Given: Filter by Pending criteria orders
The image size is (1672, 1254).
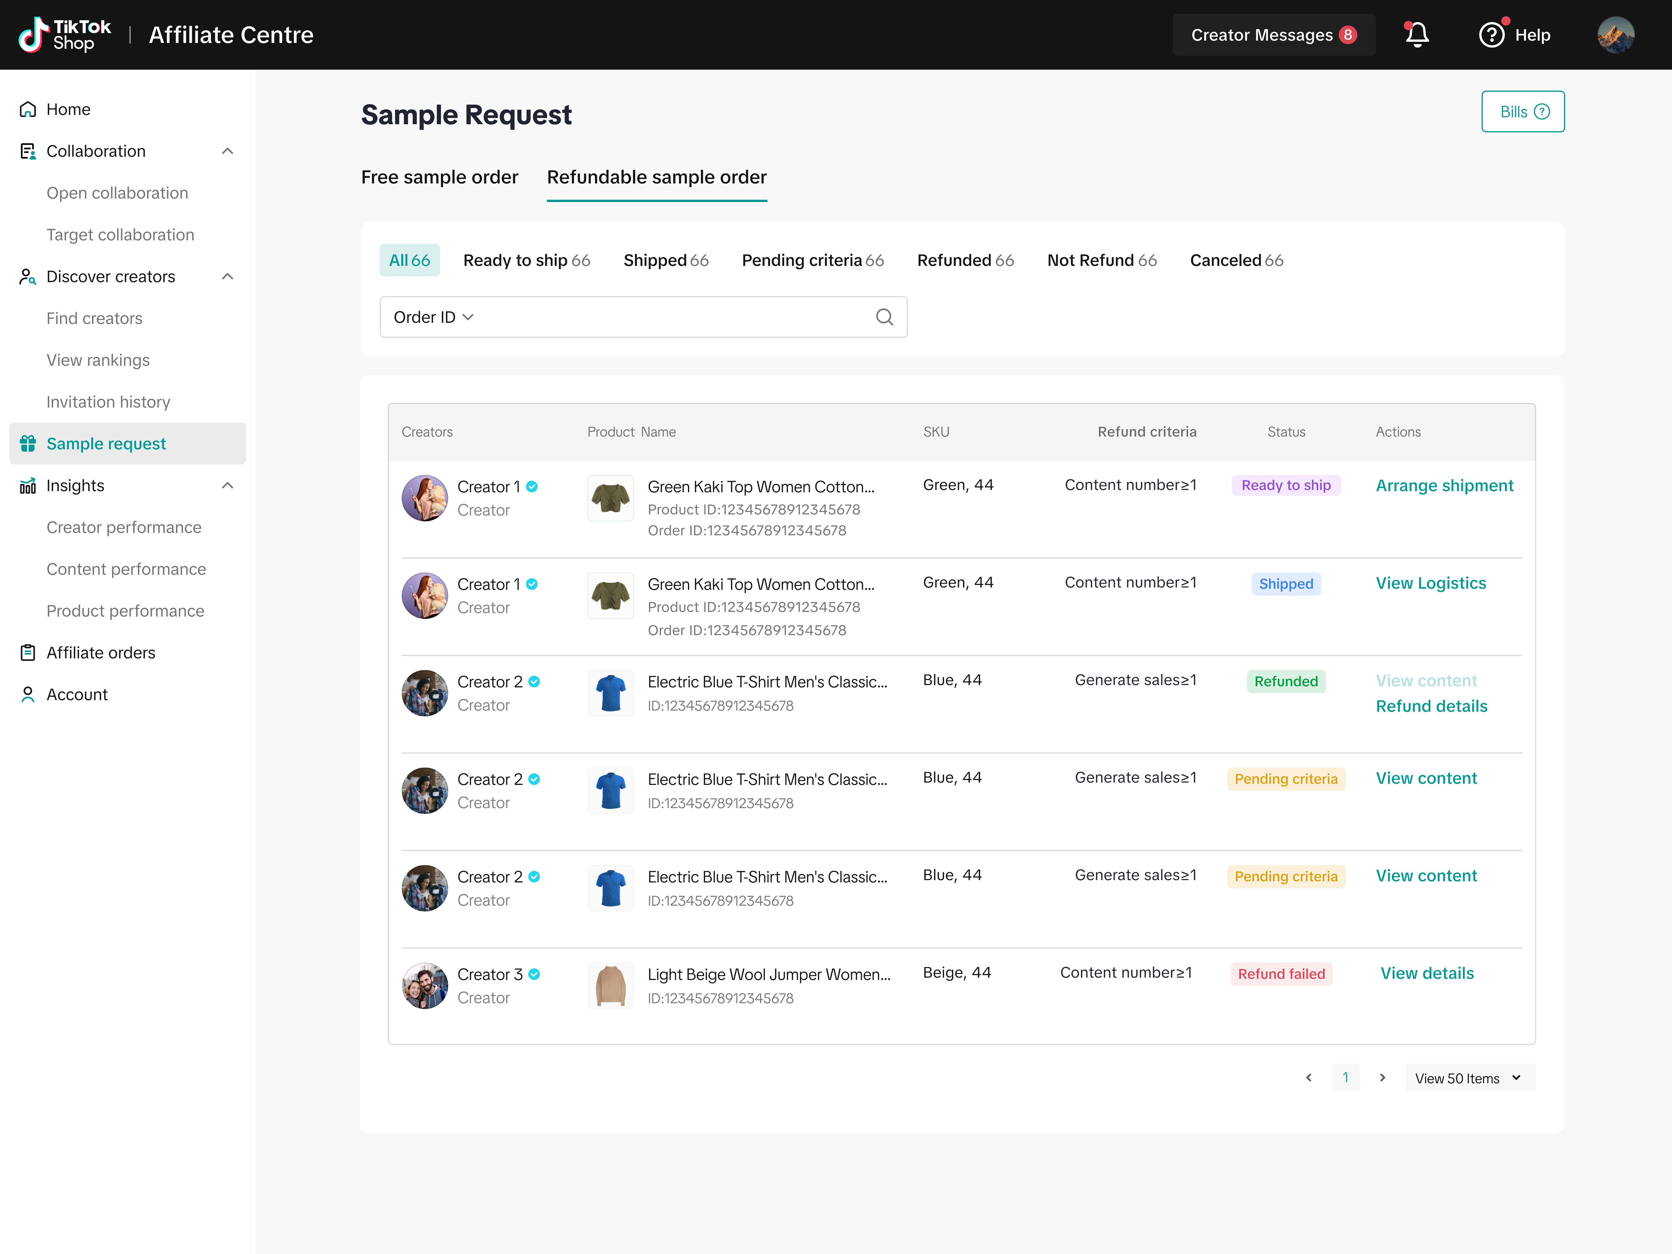Looking at the screenshot, I should point(813,260).
